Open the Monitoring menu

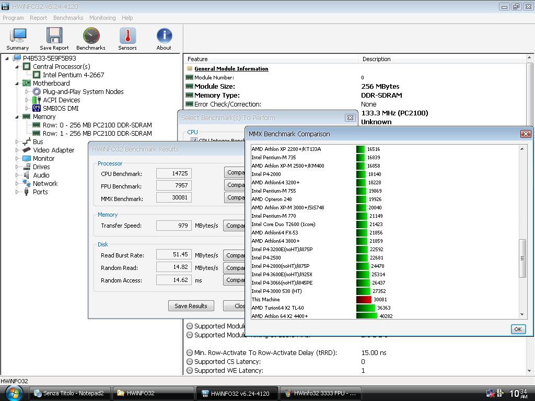[102, 18]
